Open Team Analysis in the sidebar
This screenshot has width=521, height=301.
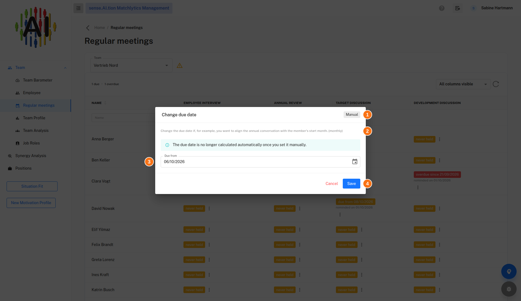pos(36,131)
